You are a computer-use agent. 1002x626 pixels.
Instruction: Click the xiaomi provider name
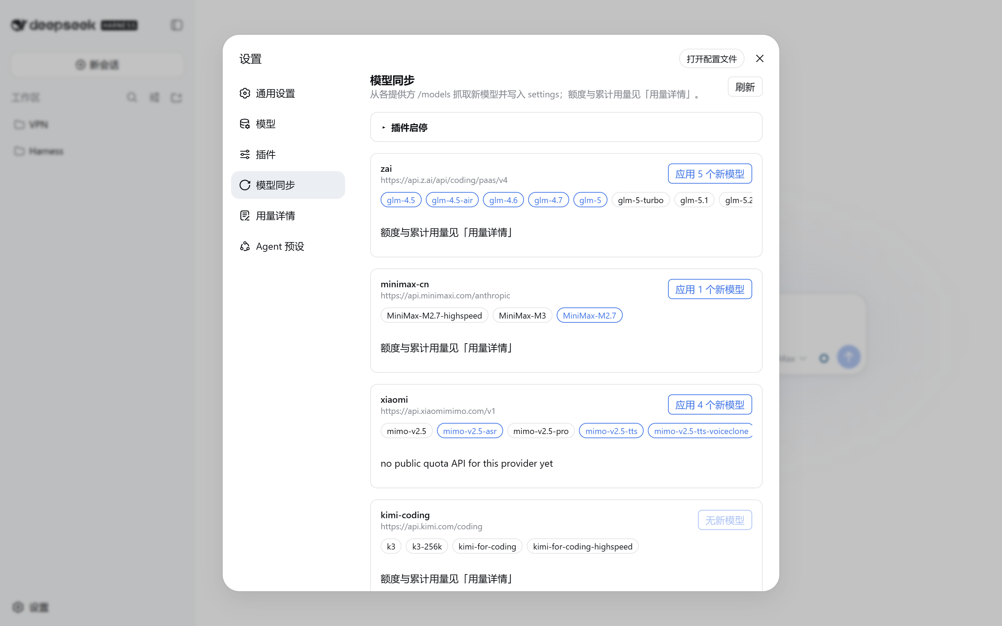coord(394,400)
